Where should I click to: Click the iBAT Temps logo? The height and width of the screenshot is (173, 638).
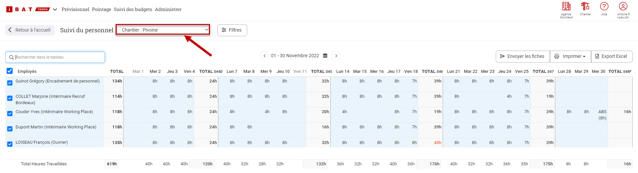pos(28,9)
